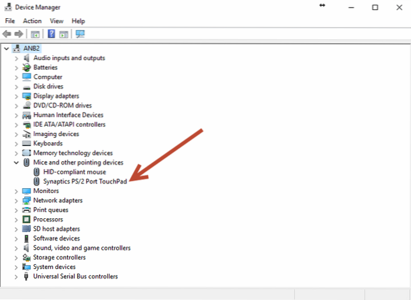Select the Disk drives label
Screen dimensions: 411x300
click(x=48, y=86)
